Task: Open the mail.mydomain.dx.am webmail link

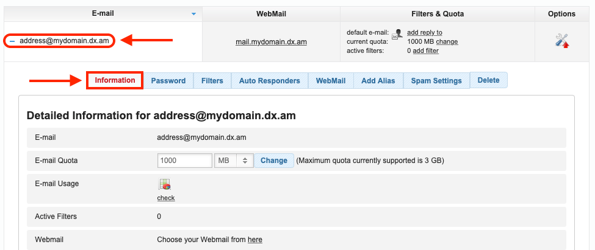Action: 271,42
